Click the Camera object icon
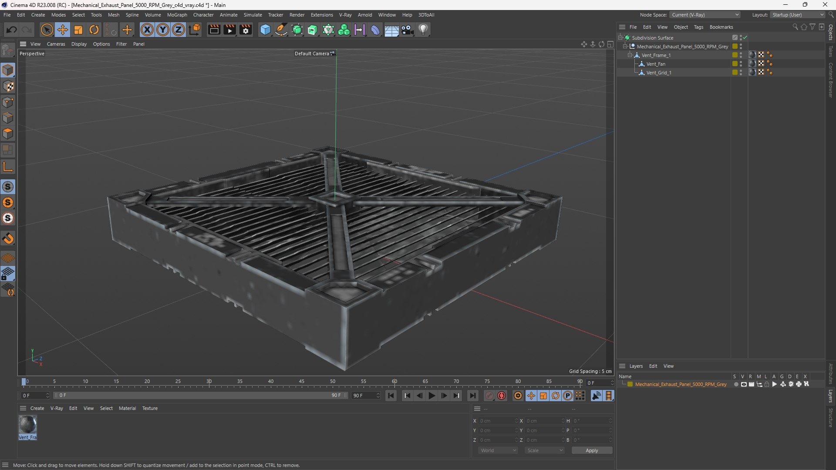836x470 pixels. coord(408,30)
